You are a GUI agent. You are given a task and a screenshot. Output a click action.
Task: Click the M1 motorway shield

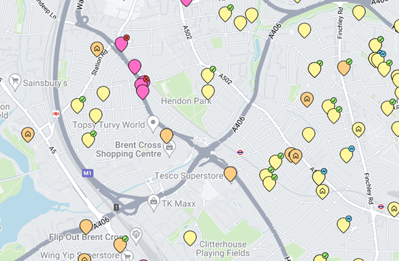pos(87,174)
